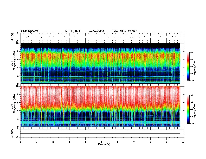Pick the lower colorbar beside ch.2 spectrogram
Image resolution: width=206 pixels, height=159 pixels.
point(188,109)
